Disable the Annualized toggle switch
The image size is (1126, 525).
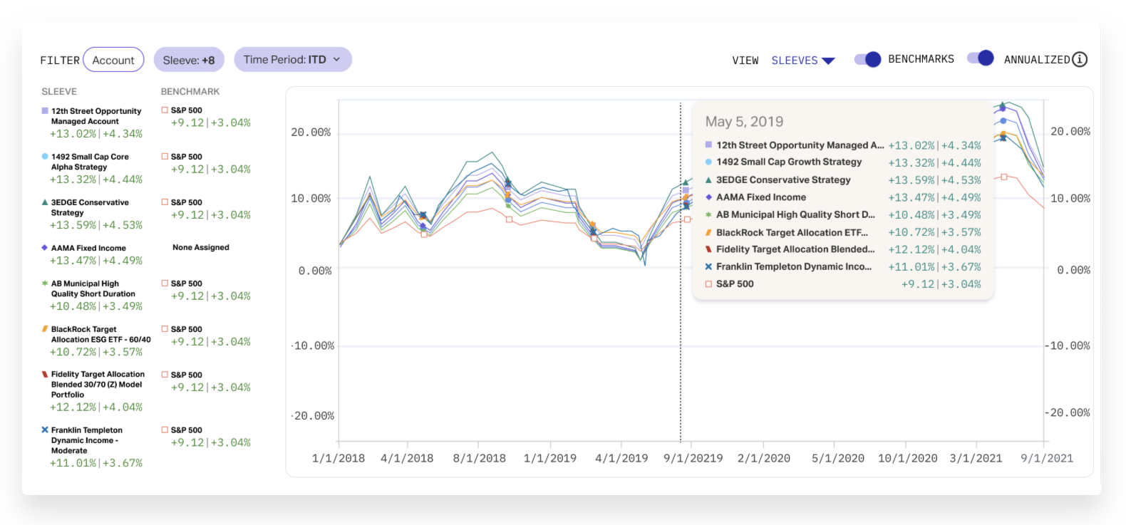(x=980, y=58)
